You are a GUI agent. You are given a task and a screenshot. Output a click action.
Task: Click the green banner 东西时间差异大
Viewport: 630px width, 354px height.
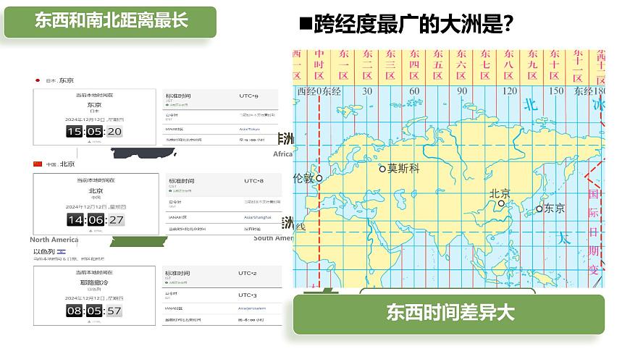449,313
